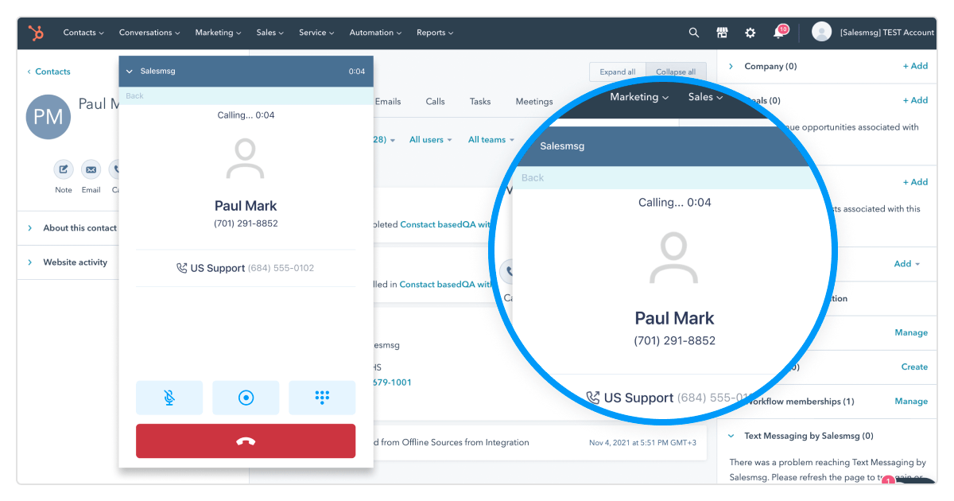954x501 pixels.
Task: Click the account avatar in top bar
Action: 821,32
